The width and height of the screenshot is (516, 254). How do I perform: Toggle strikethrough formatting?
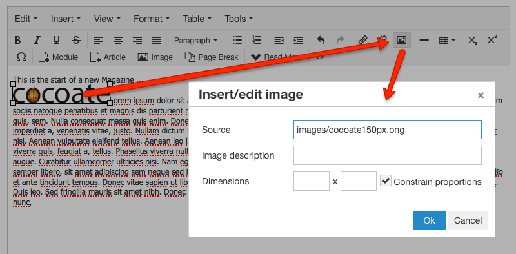pos(76,41)
